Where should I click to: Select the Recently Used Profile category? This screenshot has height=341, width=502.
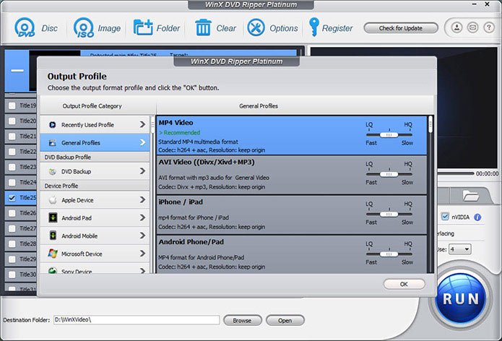click(95, 125)
